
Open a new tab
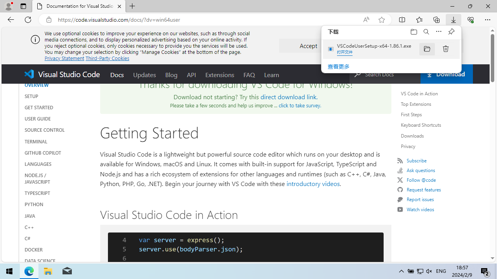(132, 6)
